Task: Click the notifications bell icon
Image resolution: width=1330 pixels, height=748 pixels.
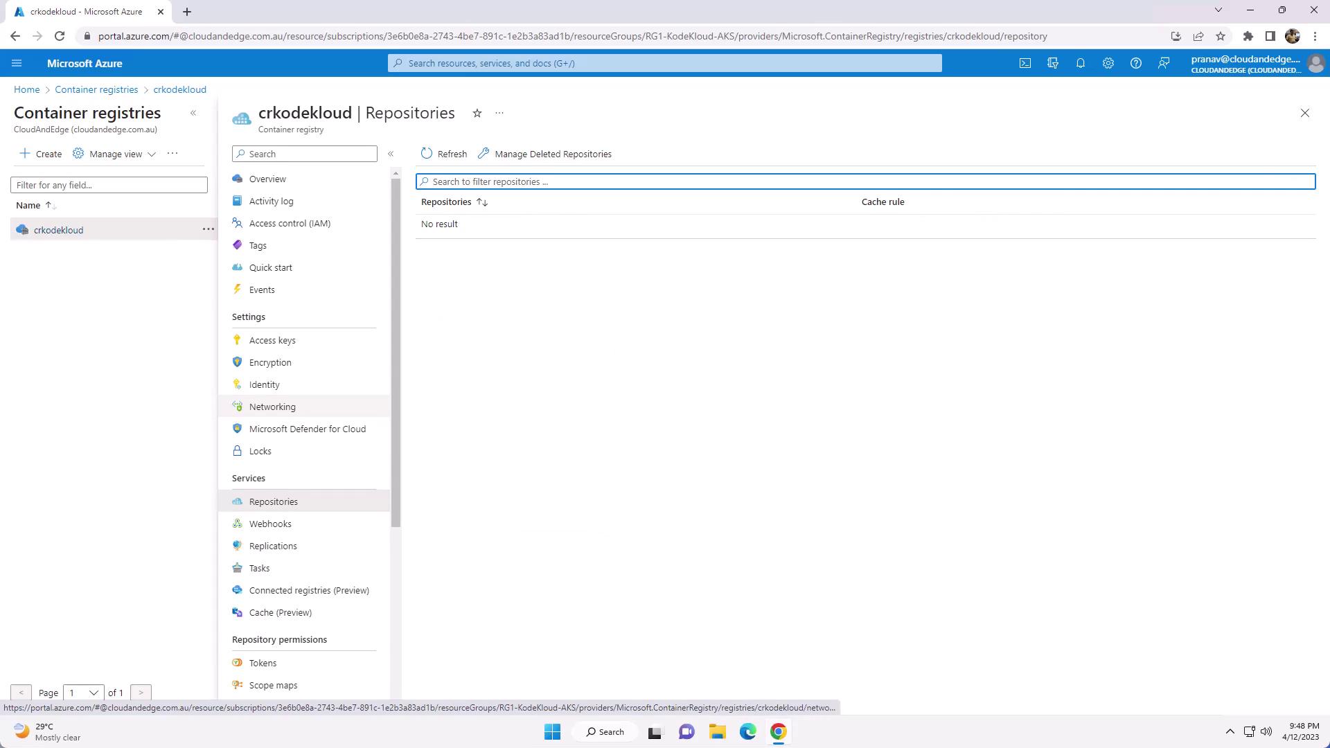Action: coord(1081,63)
